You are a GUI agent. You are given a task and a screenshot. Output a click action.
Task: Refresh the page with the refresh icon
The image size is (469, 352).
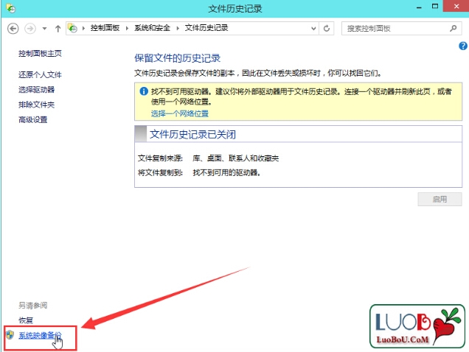tap(327, 29)
